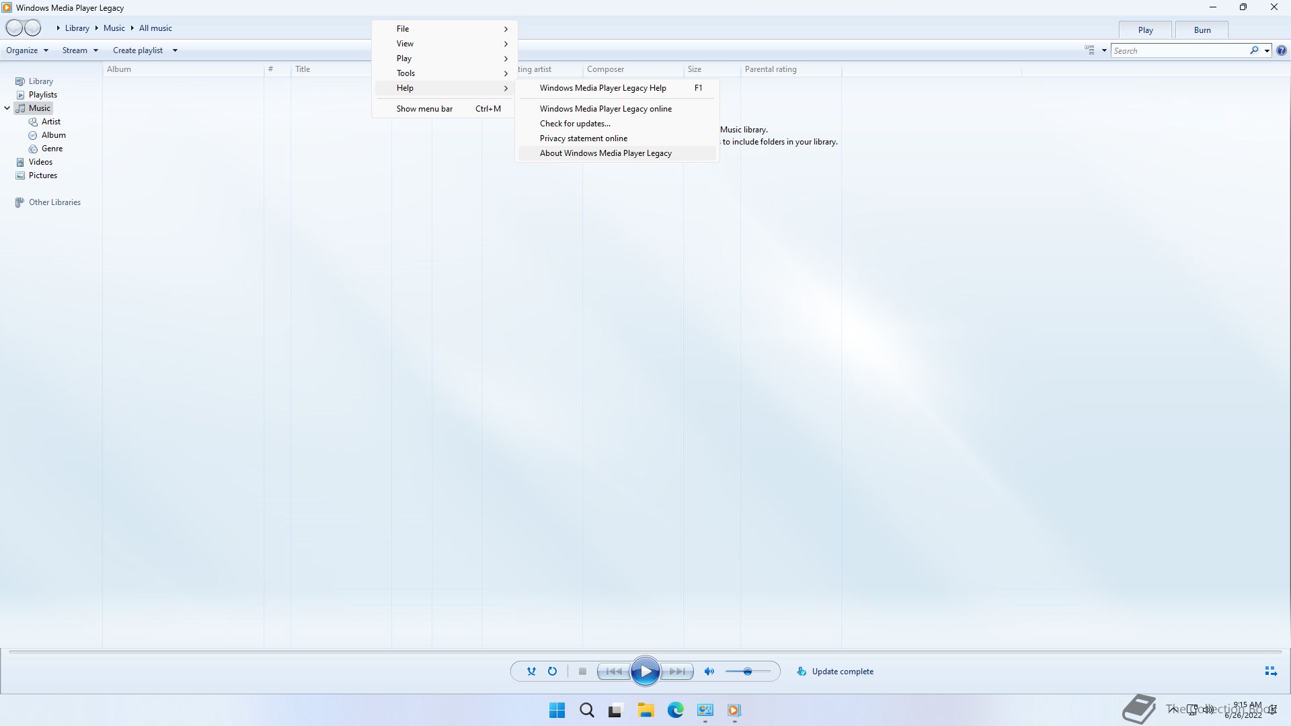This screenshot has height=726, width=1291.
Task: Open the Organize dropdown menu
Action: [28, 50]
